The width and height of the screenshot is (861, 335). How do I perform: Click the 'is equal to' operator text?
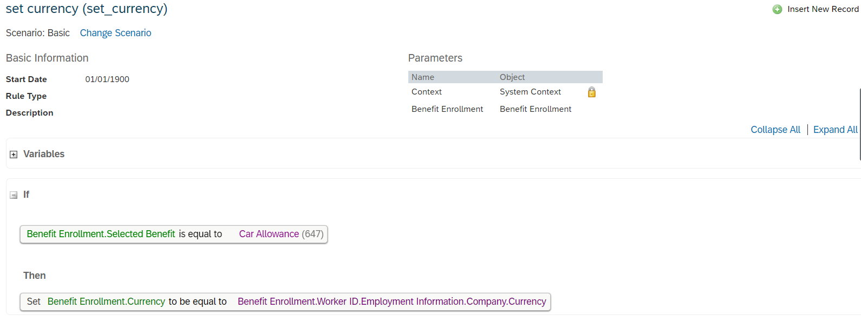tap(200, 234)
